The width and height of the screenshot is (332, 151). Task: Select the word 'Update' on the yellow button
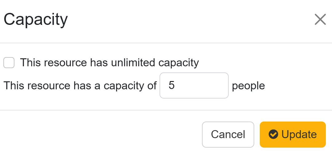[x=299, y=134]
